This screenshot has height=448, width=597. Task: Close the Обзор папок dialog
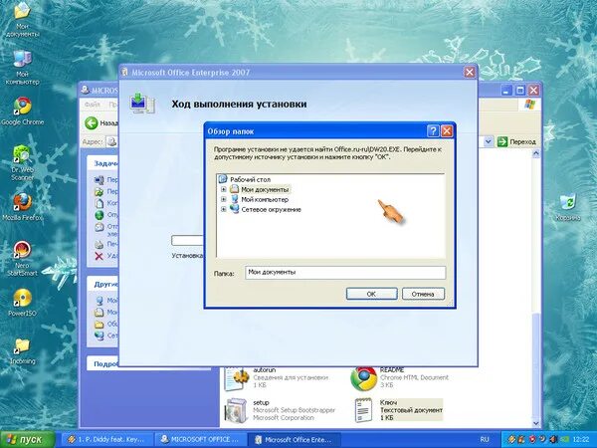coord(447,131)
